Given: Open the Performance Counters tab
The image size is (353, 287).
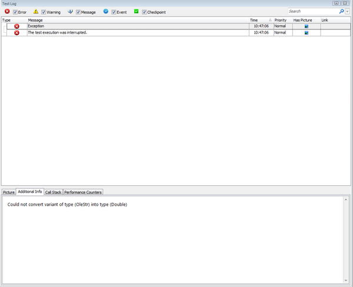Looking at the screenshot, I should tap(83, 192).
